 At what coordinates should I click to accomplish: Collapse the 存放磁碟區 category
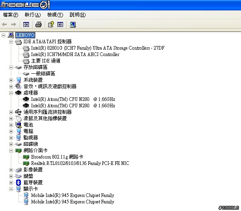[11, 67]
